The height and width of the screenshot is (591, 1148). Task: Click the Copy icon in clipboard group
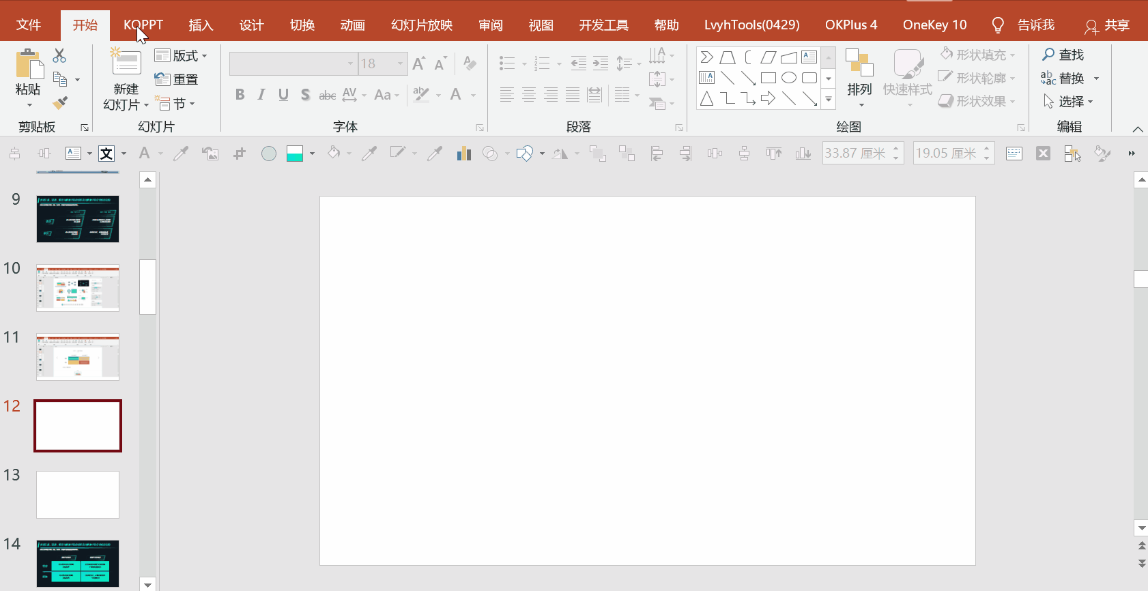point(60,79)
